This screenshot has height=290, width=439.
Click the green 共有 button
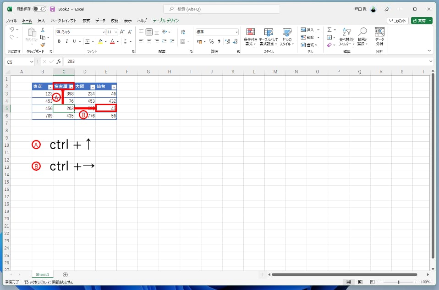(422, 21)
